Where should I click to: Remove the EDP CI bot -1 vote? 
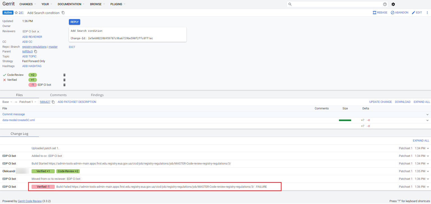tap(64, 85)
